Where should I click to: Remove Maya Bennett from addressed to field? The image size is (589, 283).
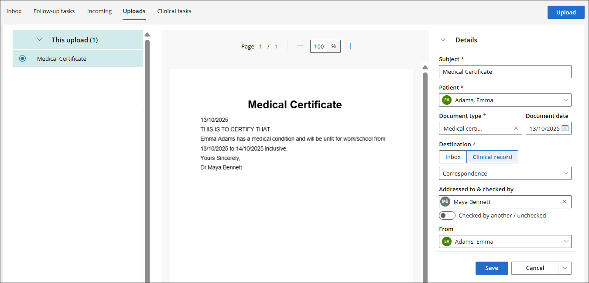tap(564, 202)
